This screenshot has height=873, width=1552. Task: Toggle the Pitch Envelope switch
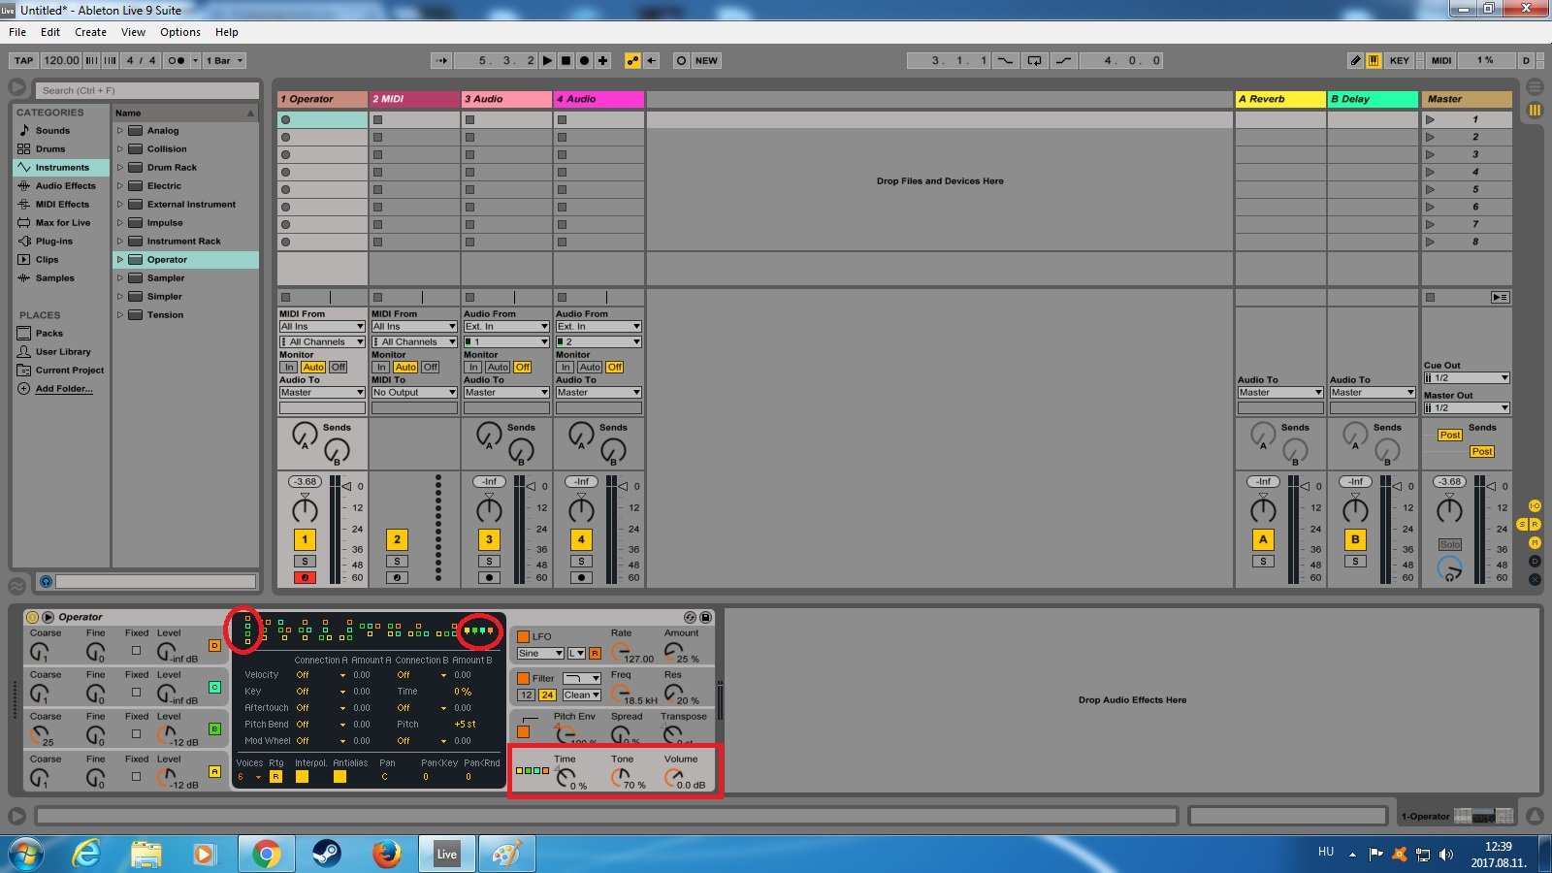(x=523, y=731)
